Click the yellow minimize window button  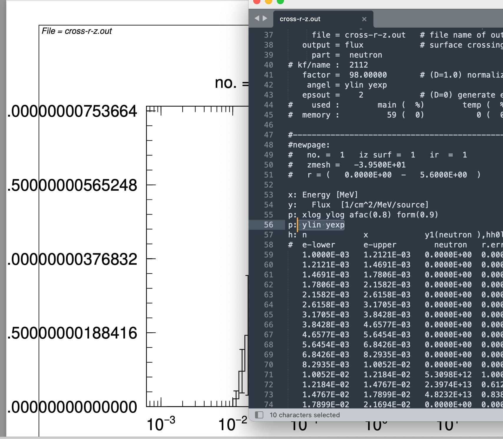[x=269, y=1]
